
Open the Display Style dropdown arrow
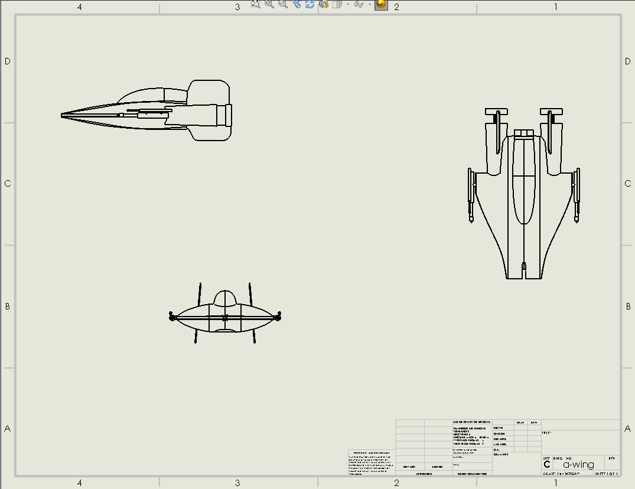tap(348, 5)
